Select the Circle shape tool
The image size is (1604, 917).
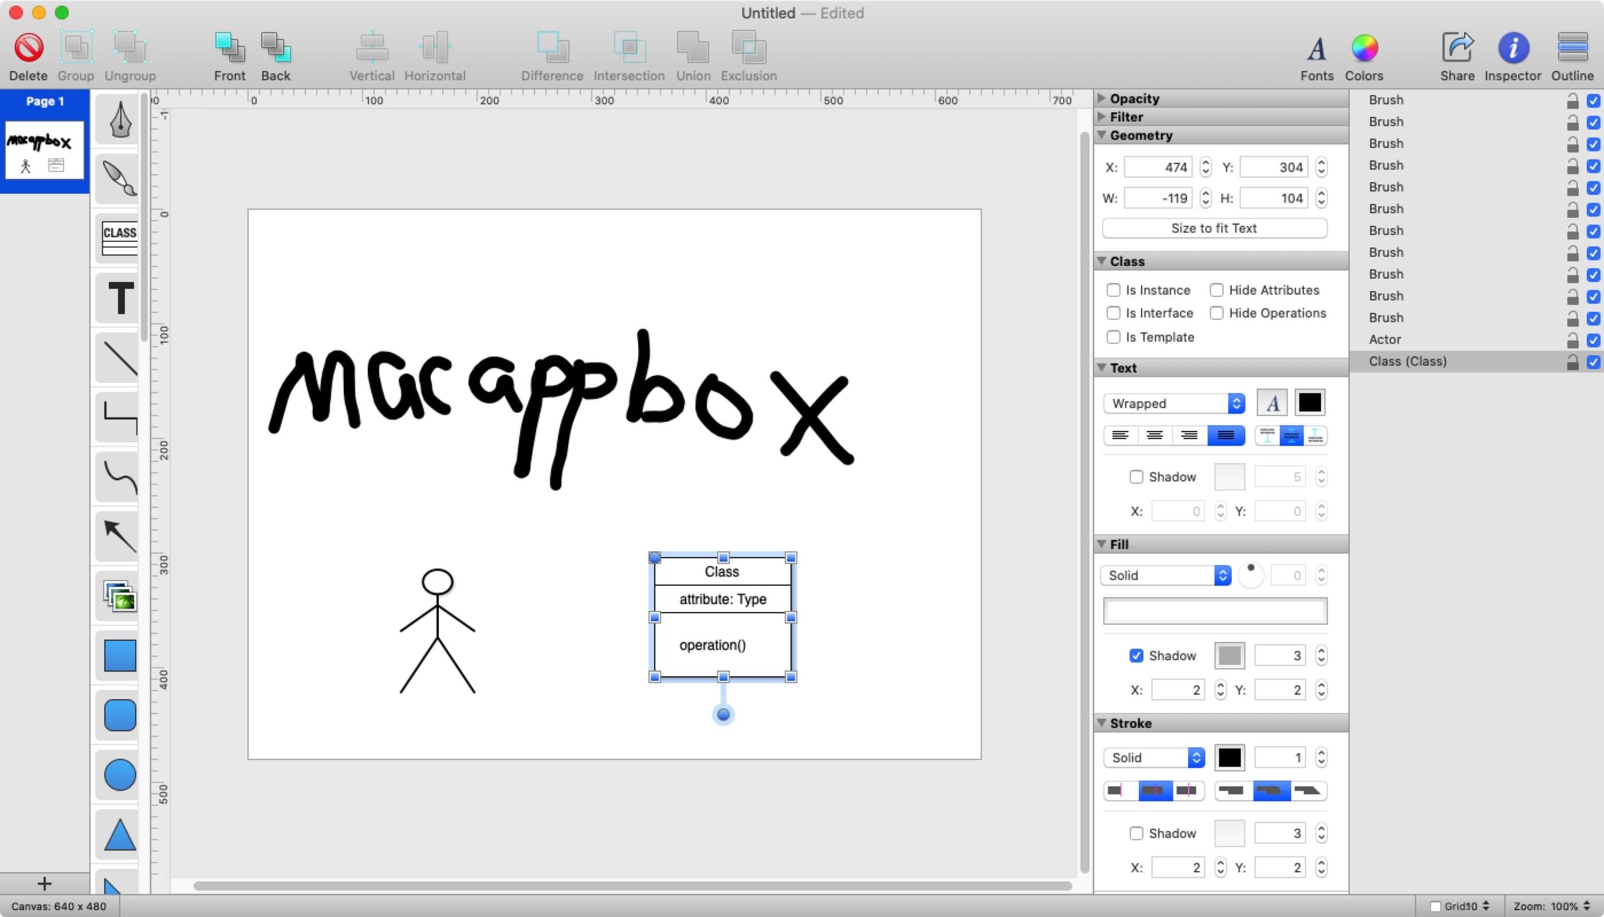click(x=119, y=775)
